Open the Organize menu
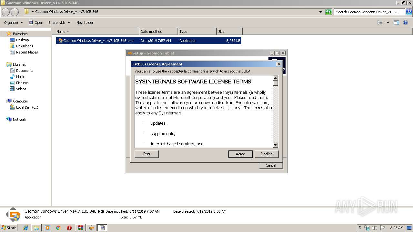The width and height of the screenshot is (413, 232). (x=13, y=23)
